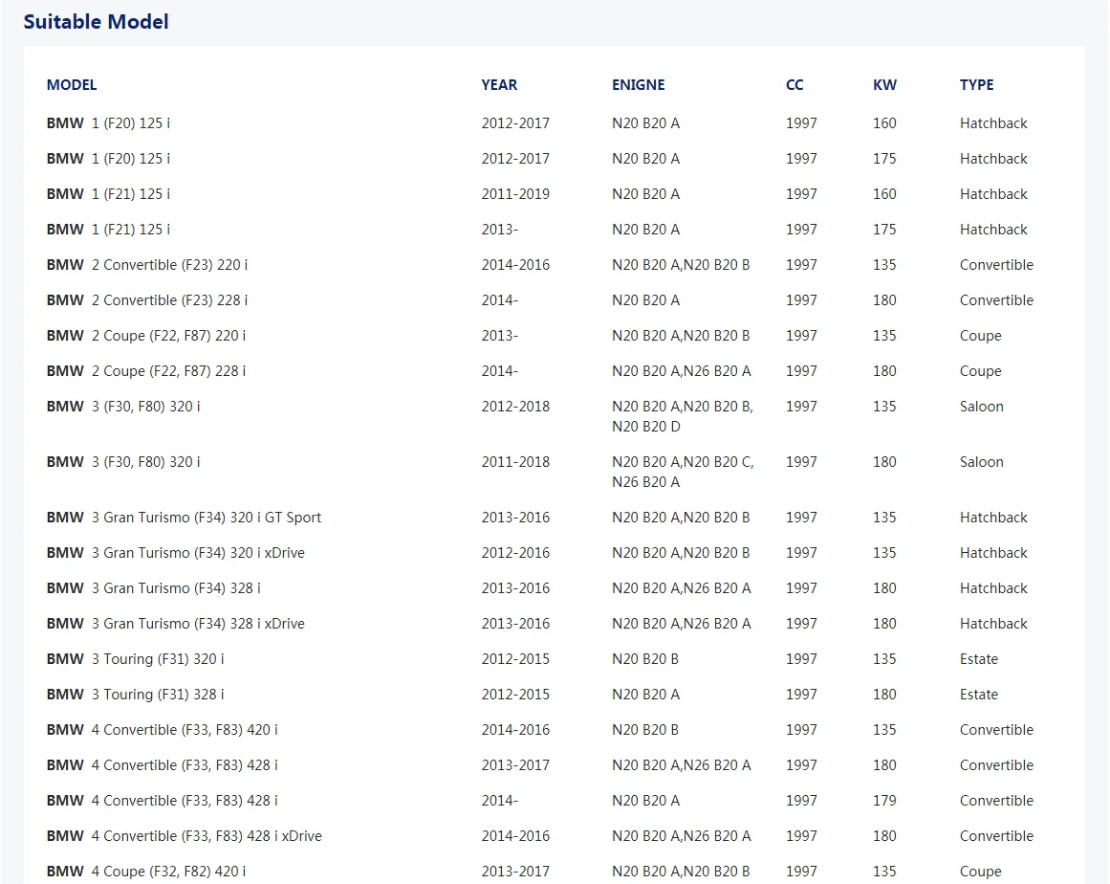This screenshot has width=1110, height=884.
Task: Click 'BMW 3 Touring (F31) 320 i'
Action: pos(135,659)
